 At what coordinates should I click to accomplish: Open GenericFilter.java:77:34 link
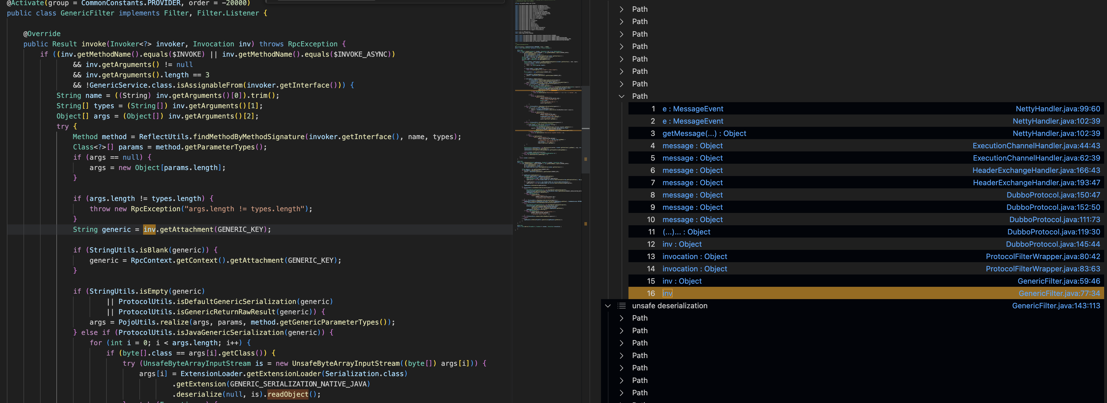pos(1059,293)
